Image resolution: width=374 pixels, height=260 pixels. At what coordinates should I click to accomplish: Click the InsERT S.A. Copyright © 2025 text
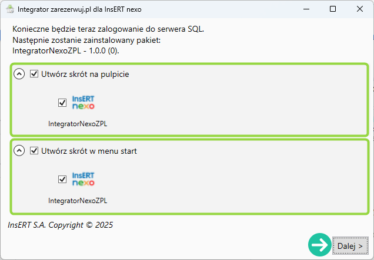[61, 225]
